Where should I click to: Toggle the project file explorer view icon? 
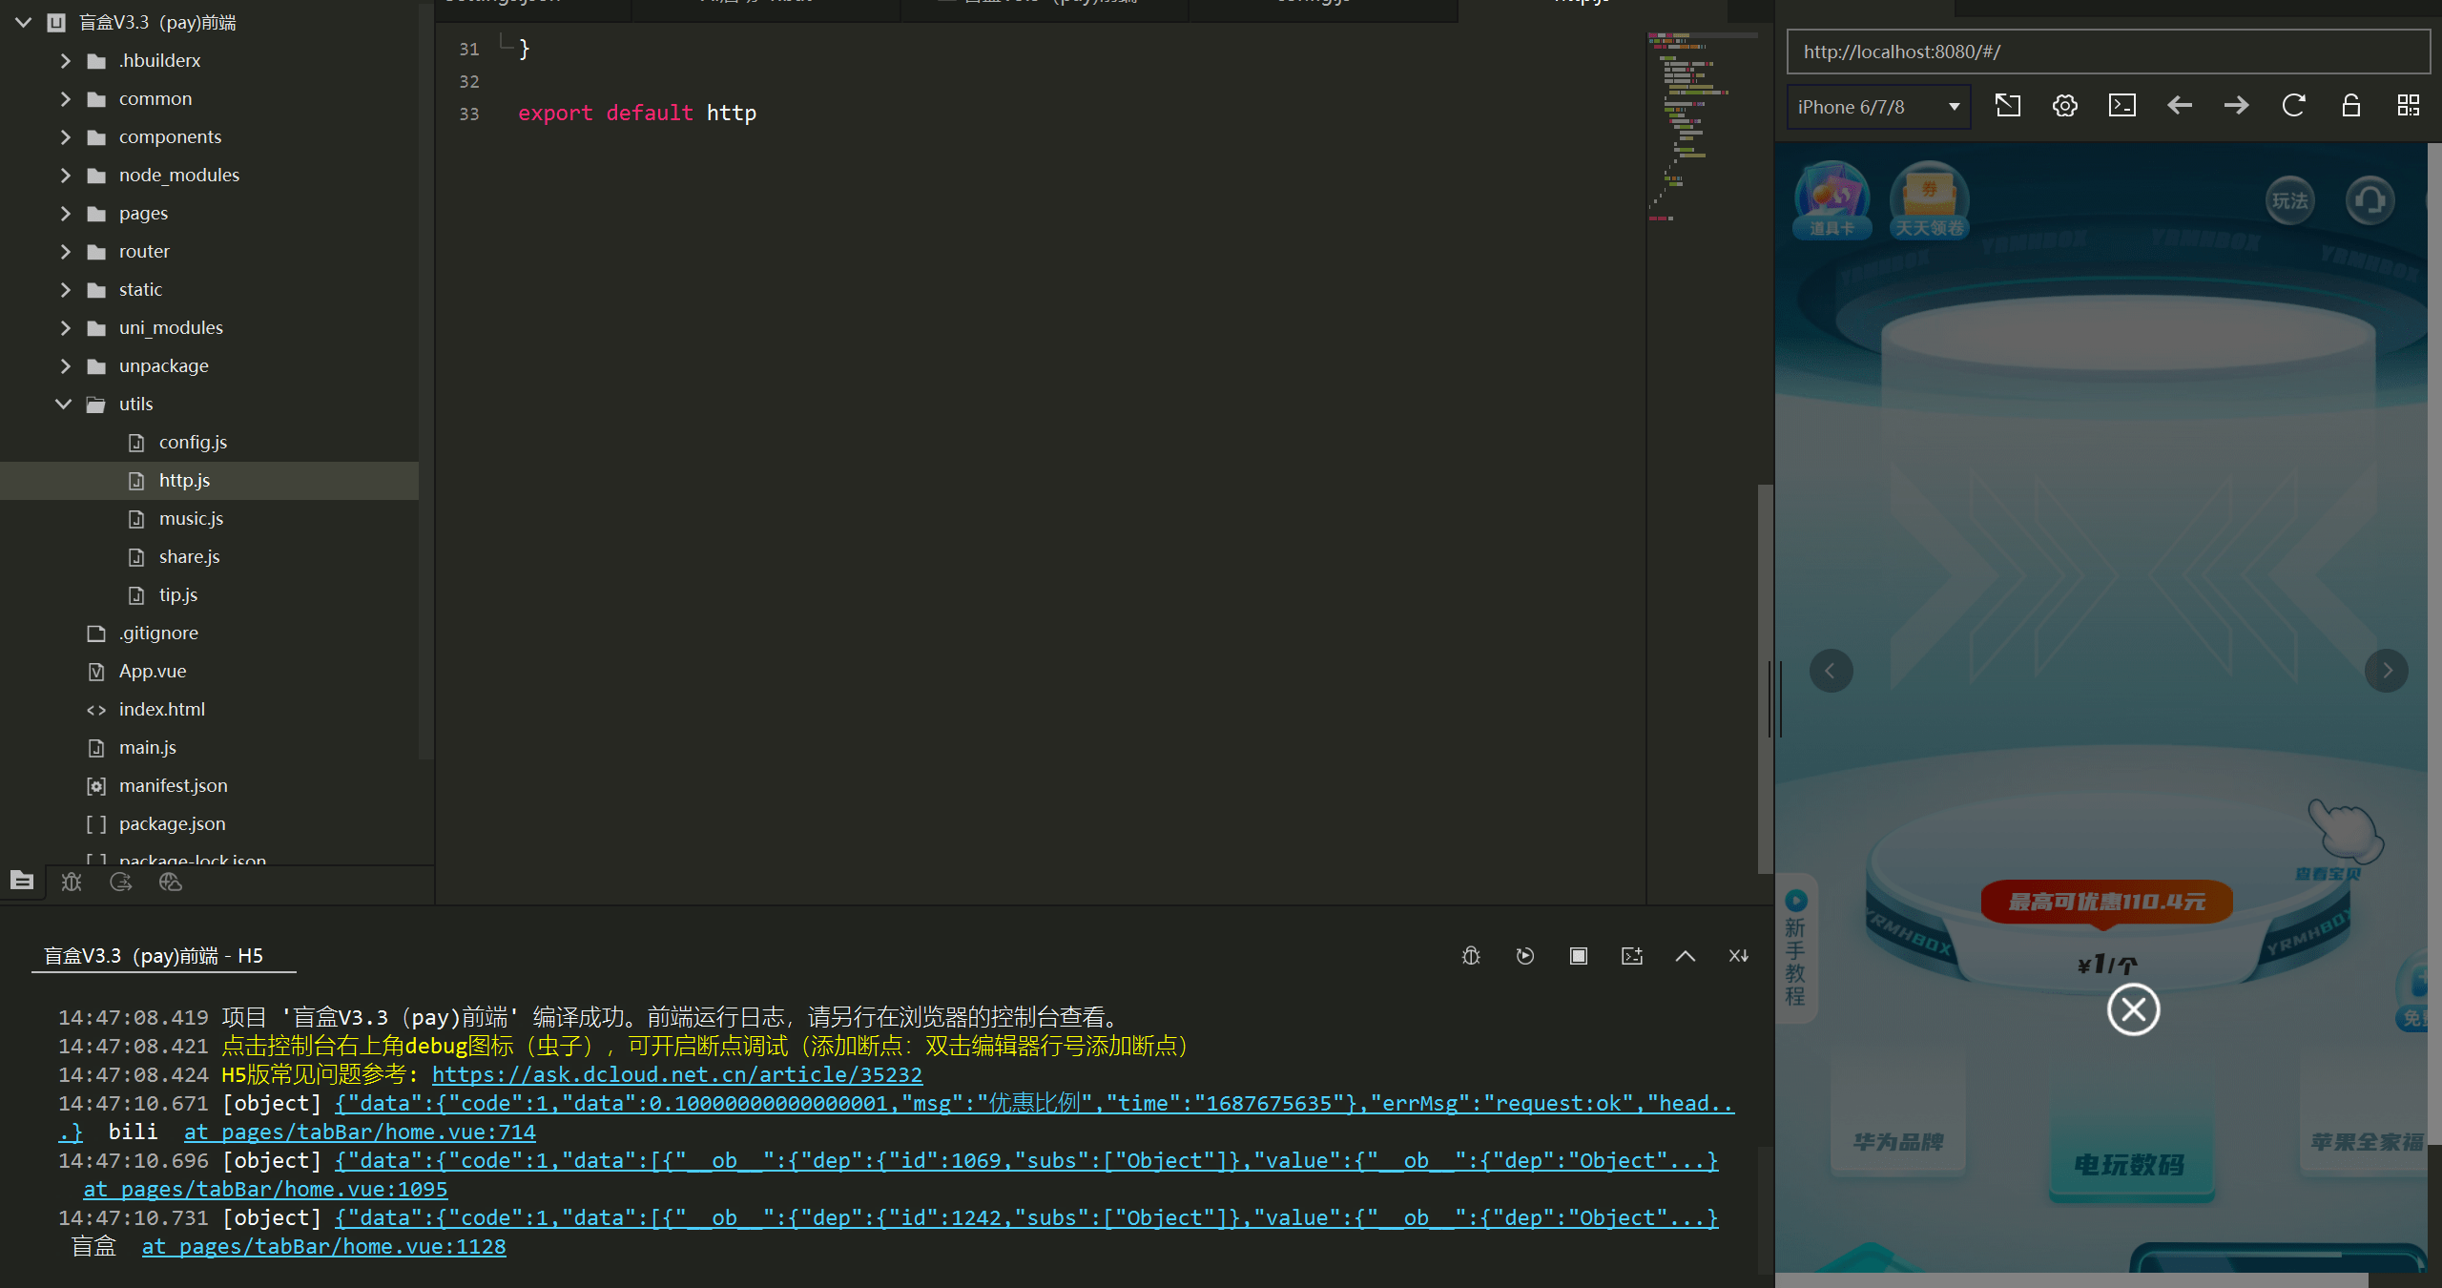tap(22, 882)
